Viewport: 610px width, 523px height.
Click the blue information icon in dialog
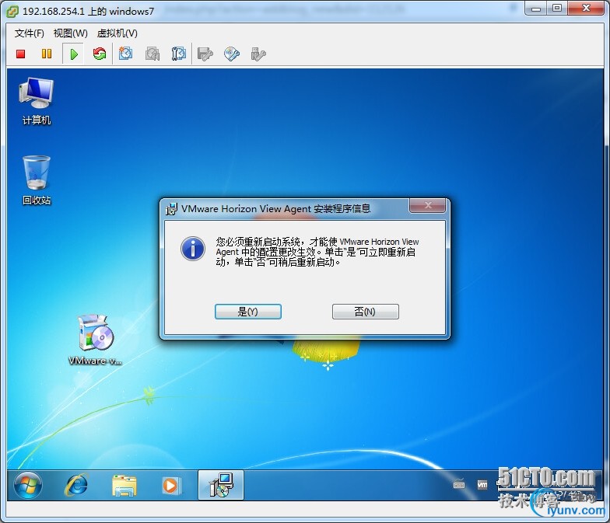(193, 249)
